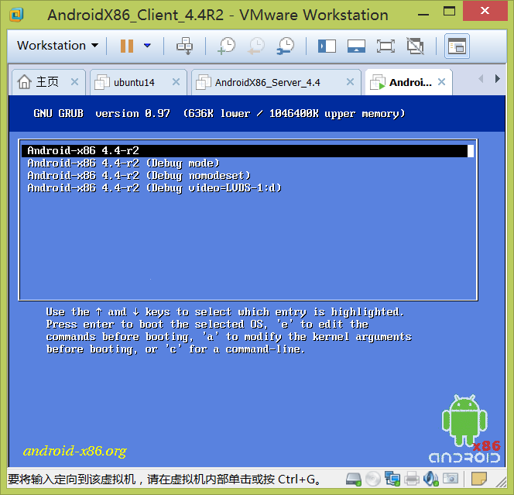Viewport: 514px width, 495px height.
Task: Take a snapshot of the VM
Action: [x=227, y=46]
